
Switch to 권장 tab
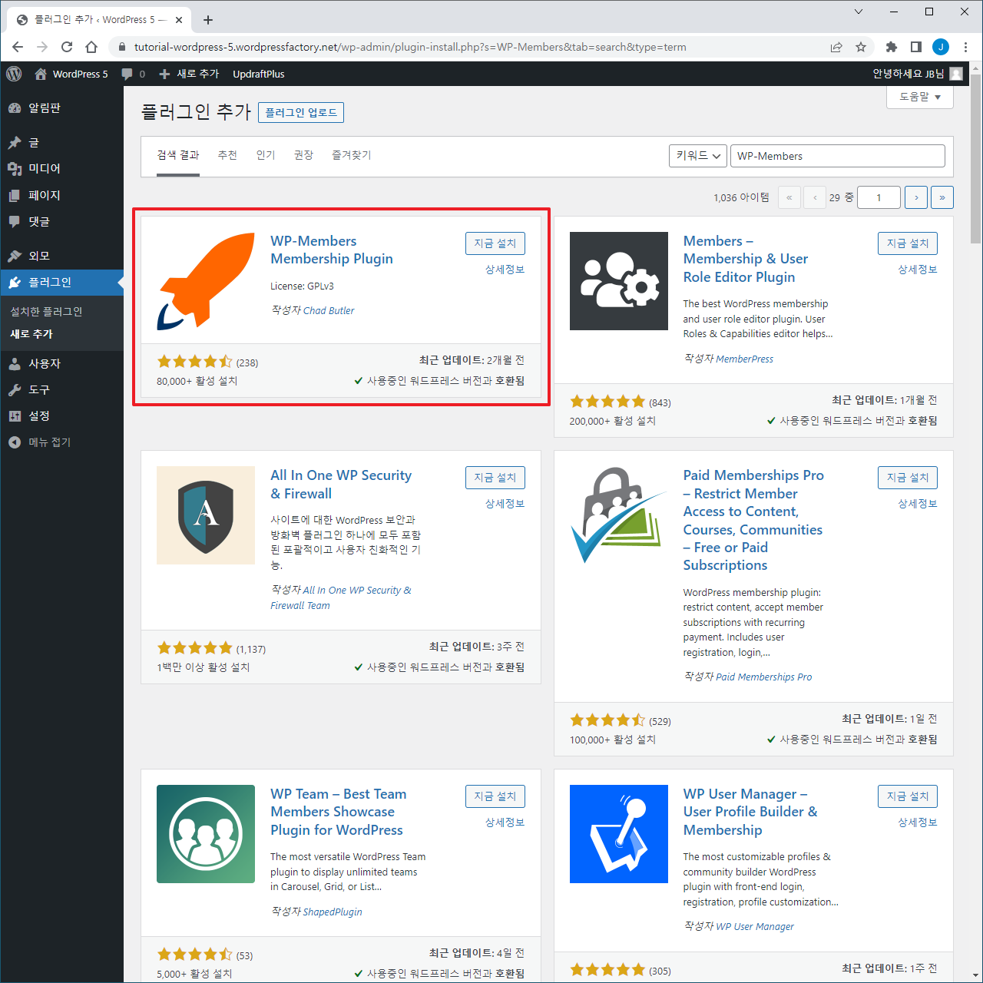point(303,155)
